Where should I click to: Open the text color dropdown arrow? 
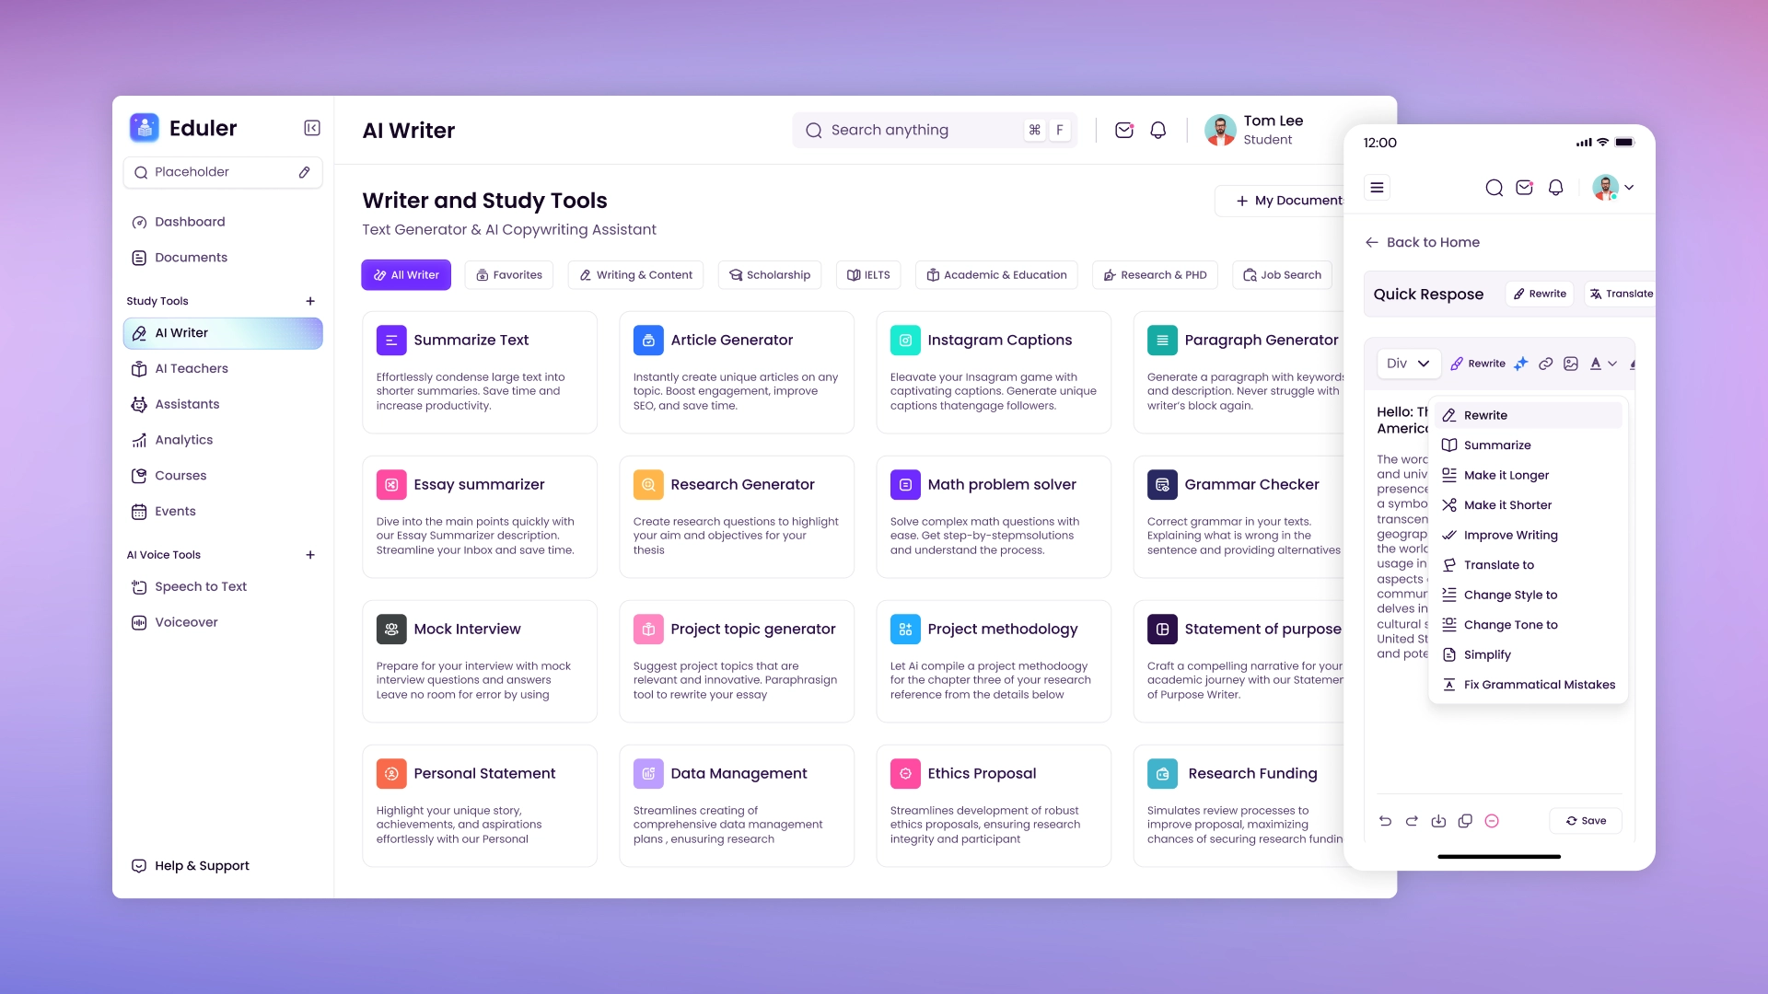point(1613,364)
